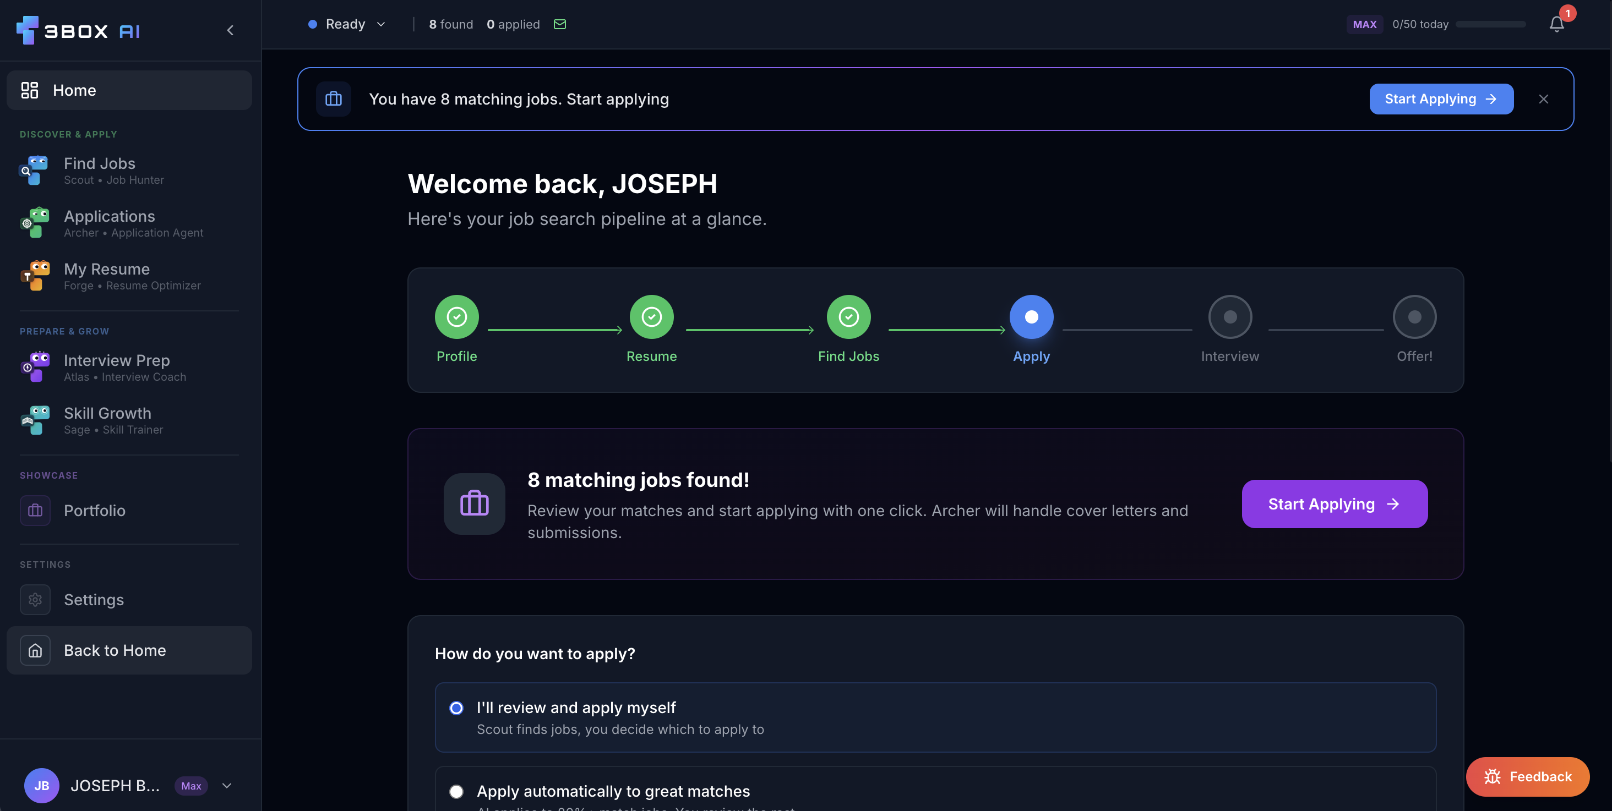Dismiss the matching jobs banner
Screen dimensions: 1612x811
[1543, 99]
